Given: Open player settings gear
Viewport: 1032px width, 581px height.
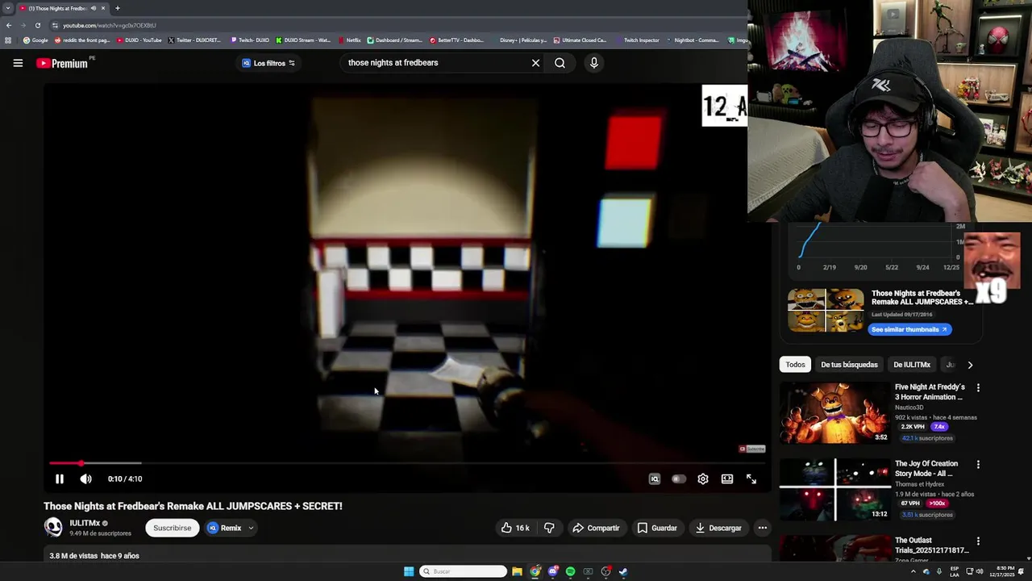Looking at the screenshot, I should (703, 479).
